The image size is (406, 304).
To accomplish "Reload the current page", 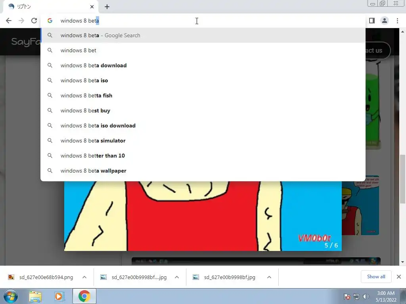I will [x=34, y=21].
